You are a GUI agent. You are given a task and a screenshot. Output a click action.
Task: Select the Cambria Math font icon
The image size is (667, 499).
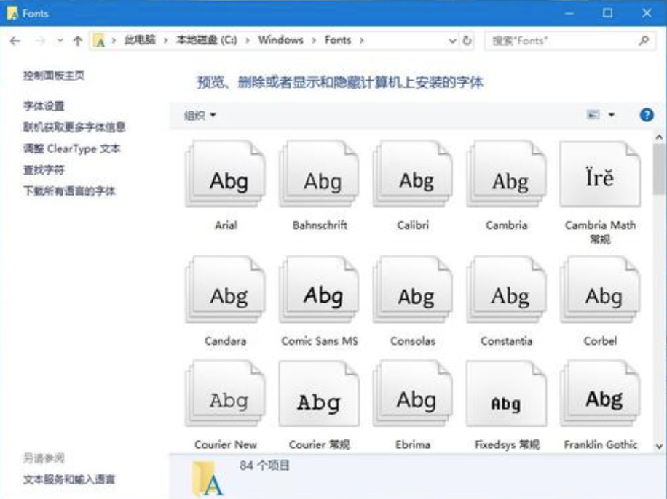click(x=600, y=174)
